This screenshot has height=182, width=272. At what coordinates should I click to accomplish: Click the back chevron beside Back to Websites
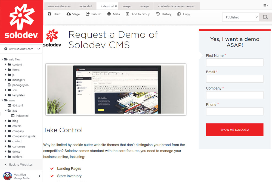[x=6, y=165]
